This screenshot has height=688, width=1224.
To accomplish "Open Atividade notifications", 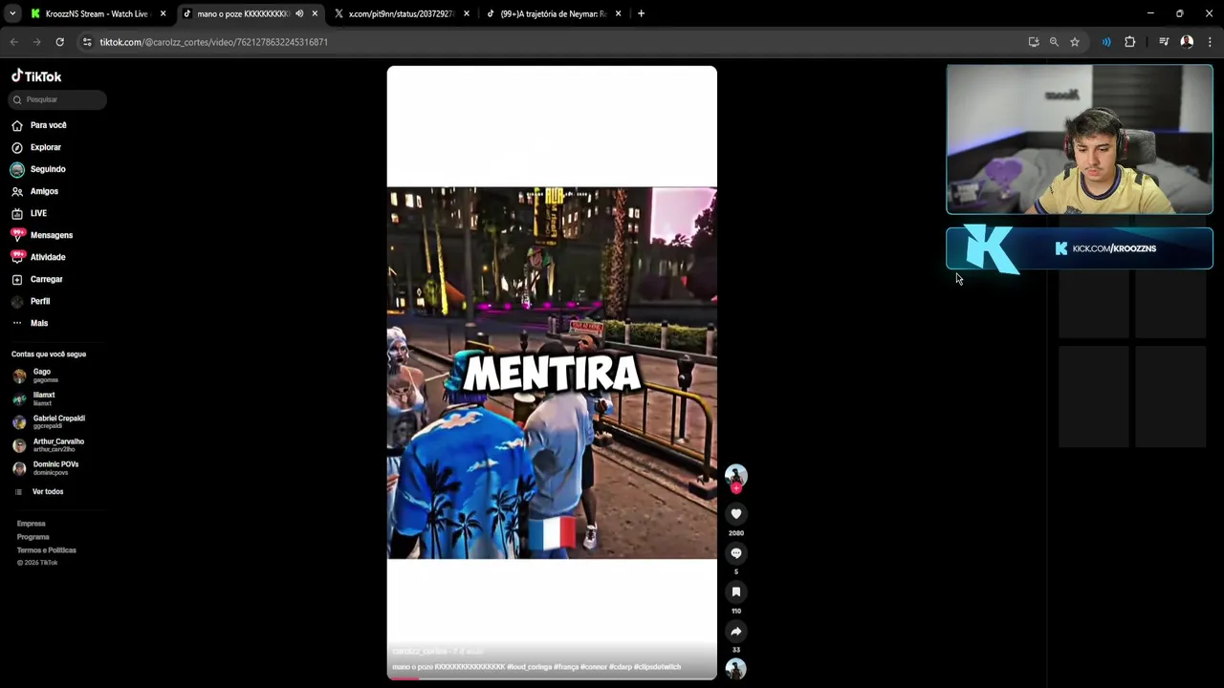I will coord(48,257).
